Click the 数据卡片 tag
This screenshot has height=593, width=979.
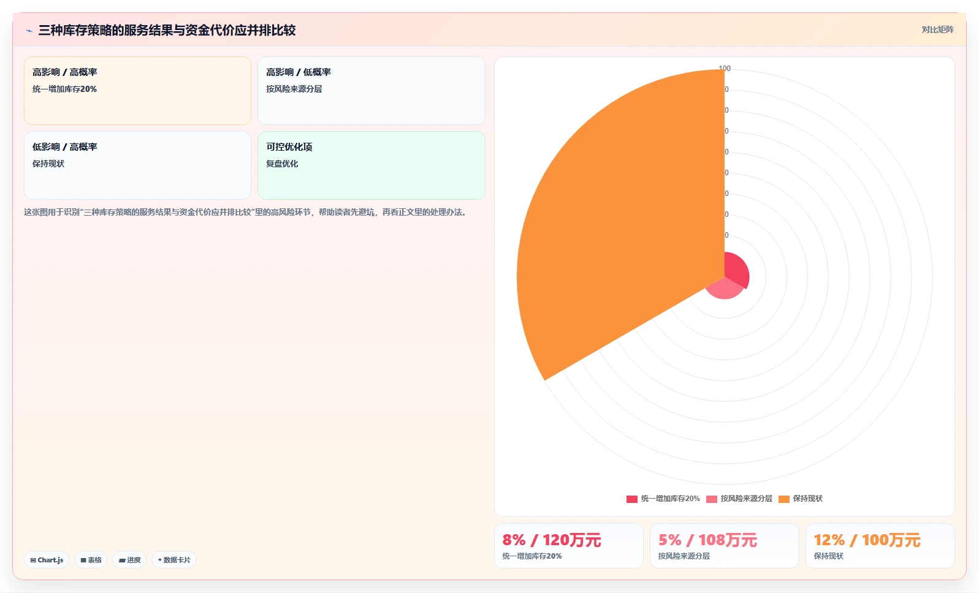pyautogui.click(x=174, y=560)
